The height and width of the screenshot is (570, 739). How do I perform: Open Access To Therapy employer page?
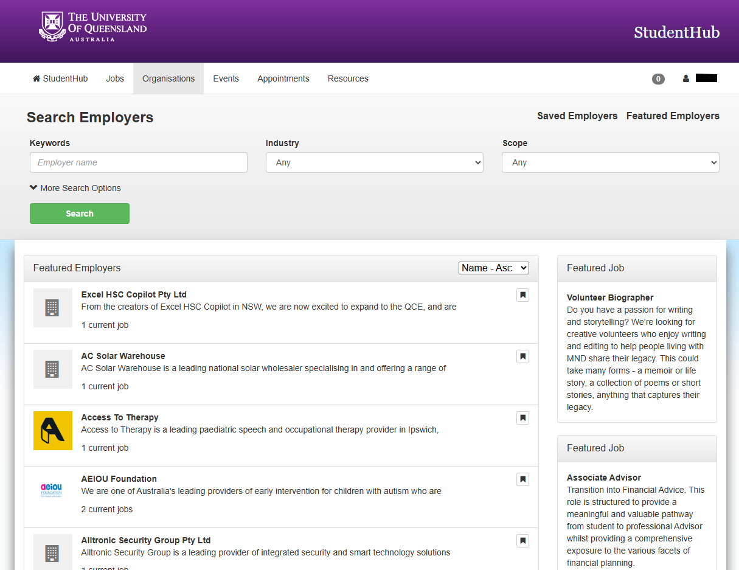(x=120, y=417)
